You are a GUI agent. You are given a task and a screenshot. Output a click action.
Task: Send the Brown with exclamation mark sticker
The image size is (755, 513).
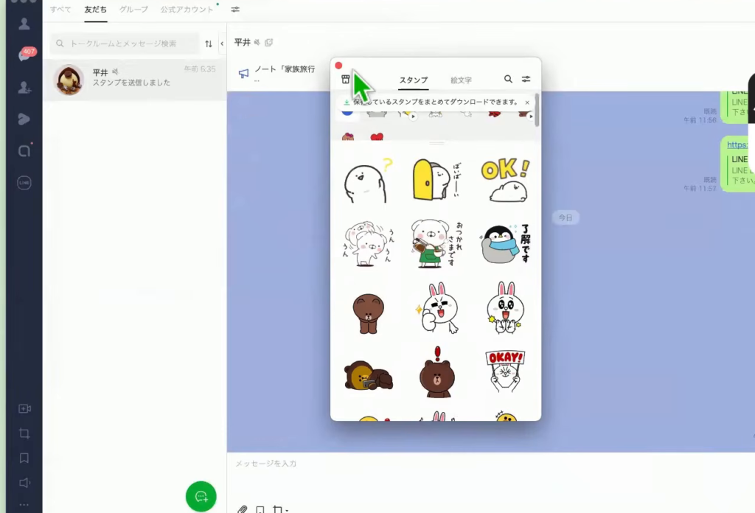(436, 372)
